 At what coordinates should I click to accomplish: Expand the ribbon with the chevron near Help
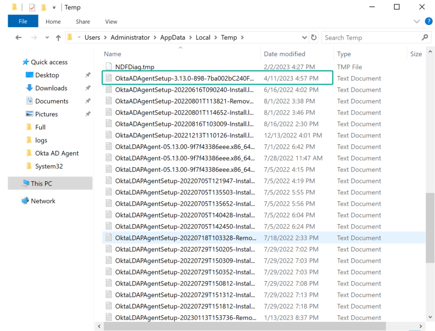417,21
